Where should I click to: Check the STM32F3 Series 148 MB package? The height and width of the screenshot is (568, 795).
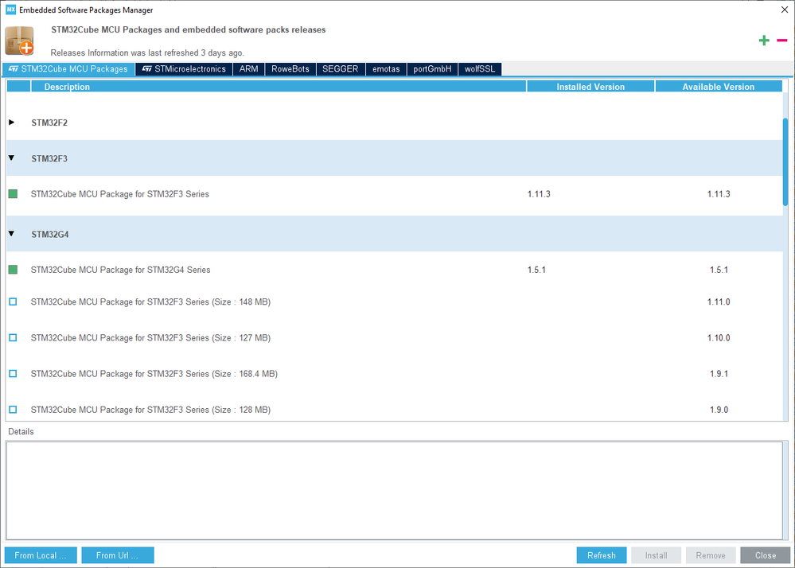(x=14, y=302)
